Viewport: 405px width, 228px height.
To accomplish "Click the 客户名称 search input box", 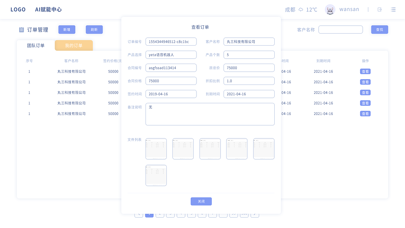I will coord(340,29).
